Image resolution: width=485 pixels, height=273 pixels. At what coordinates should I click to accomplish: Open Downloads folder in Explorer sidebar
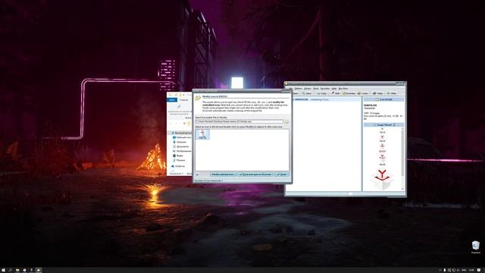tap(180, 142)
